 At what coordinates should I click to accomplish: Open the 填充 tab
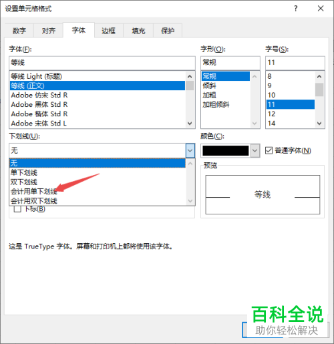click(x=138, y=31)
